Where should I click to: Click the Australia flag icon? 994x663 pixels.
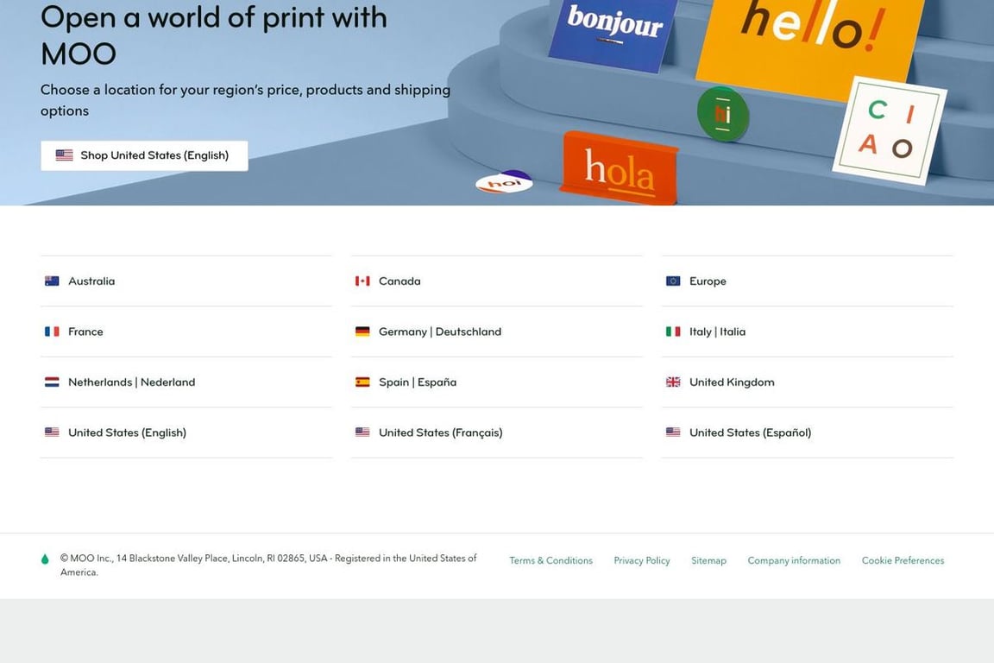[x=52, y=281]
